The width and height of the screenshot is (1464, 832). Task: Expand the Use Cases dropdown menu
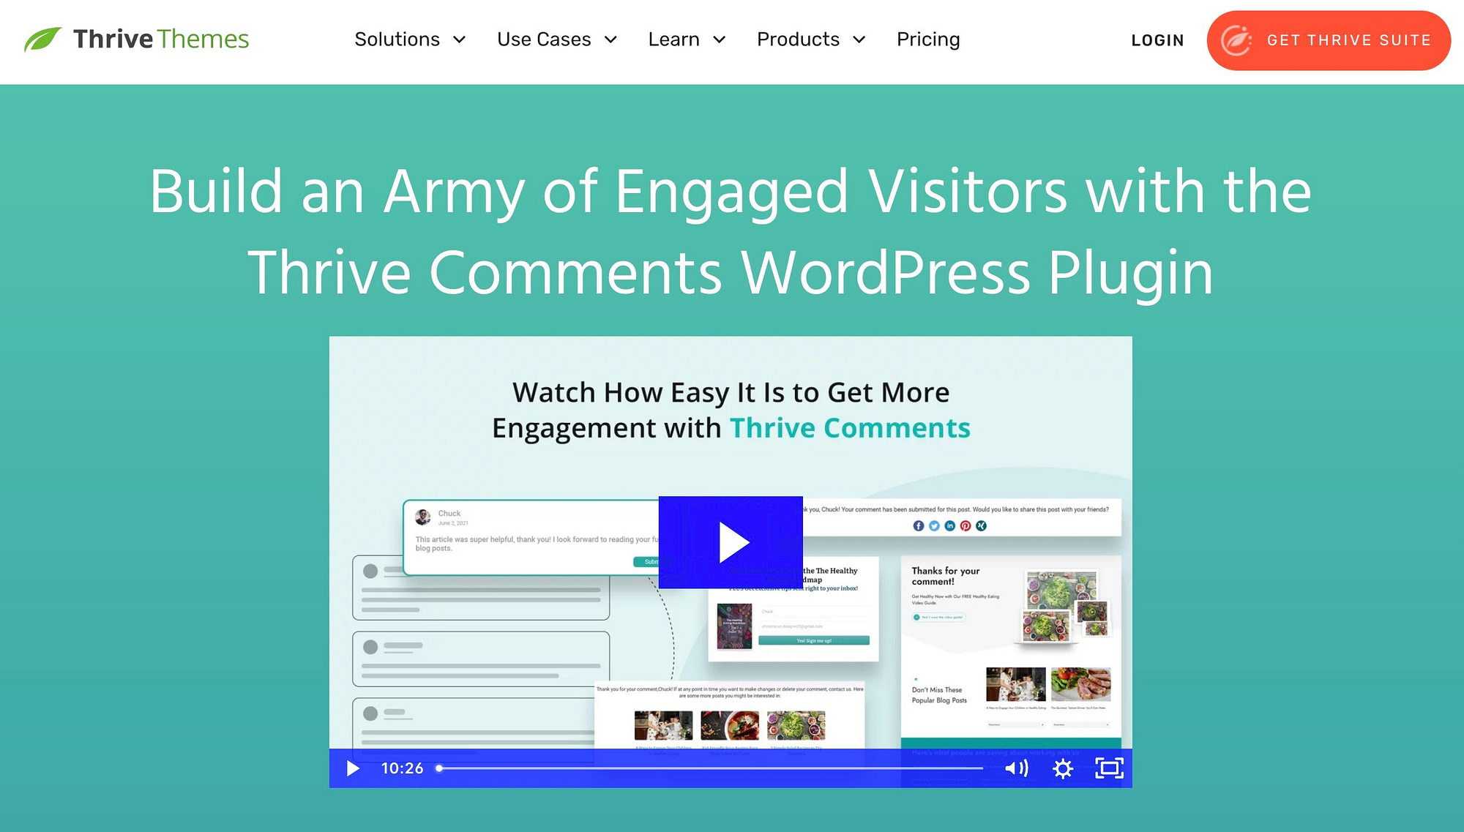pyautogui.click(x=556, y=40)
